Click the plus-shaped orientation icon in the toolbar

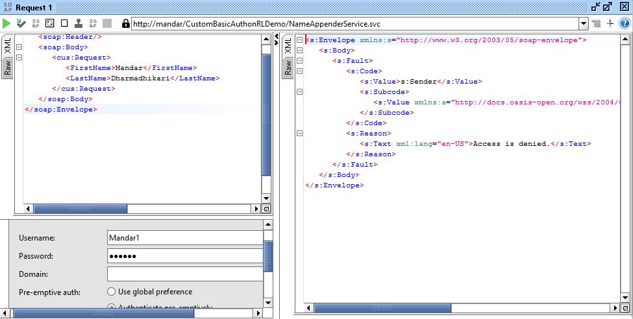pyautogui.click(x=610, y=24)
